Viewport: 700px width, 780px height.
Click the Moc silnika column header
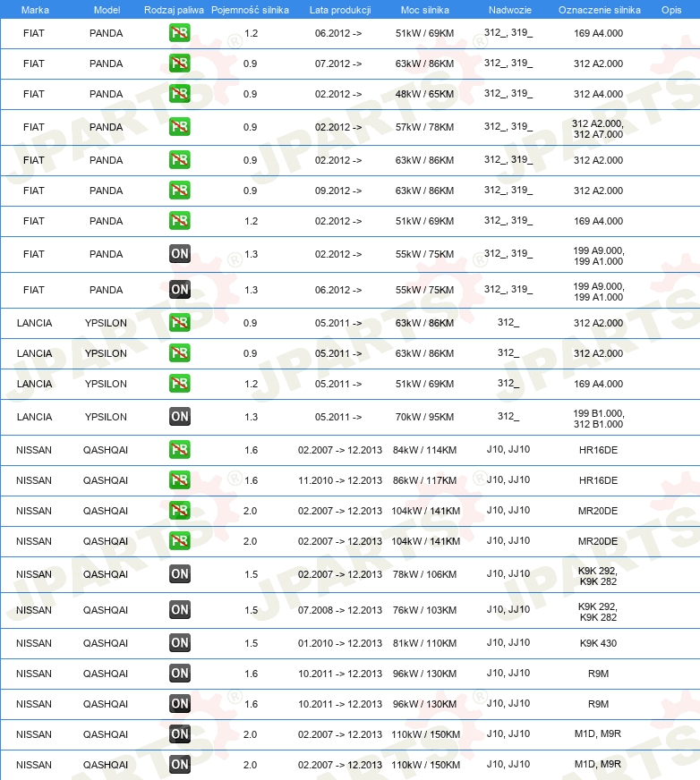424,10
